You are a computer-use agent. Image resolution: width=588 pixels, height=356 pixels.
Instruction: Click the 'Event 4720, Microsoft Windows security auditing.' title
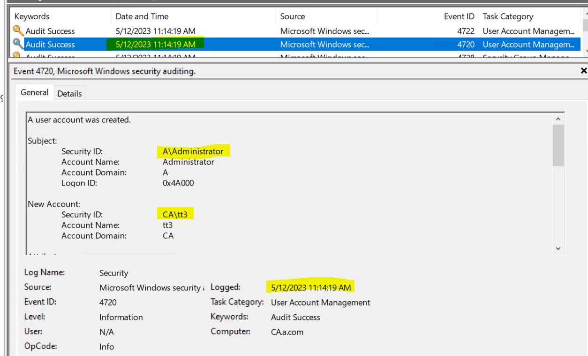(105, 71)
